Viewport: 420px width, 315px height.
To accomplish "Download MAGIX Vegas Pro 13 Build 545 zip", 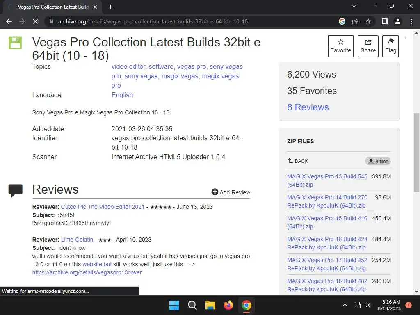I will pyautogui.click(x=327, y=180).
